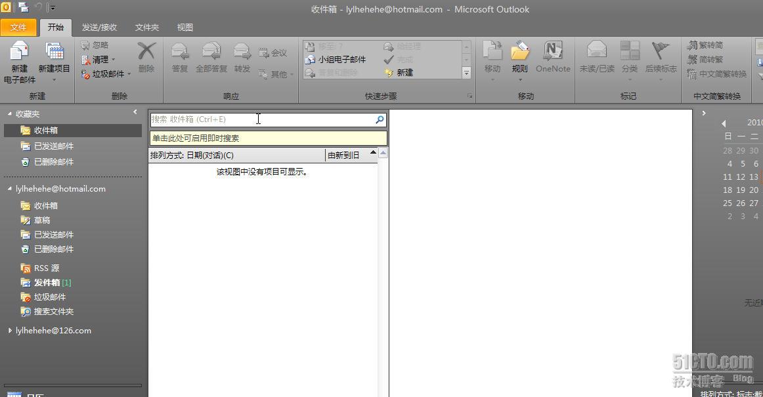Switch to the 视图 view tab

click(x=185, y=28)
